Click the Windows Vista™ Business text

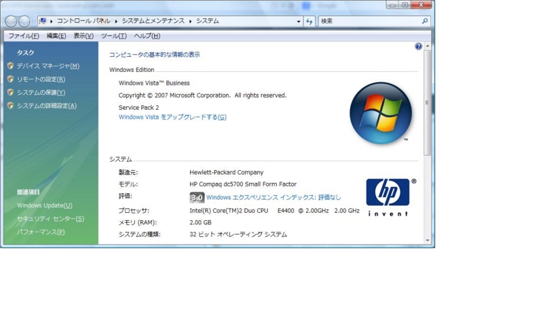(154, 83)
